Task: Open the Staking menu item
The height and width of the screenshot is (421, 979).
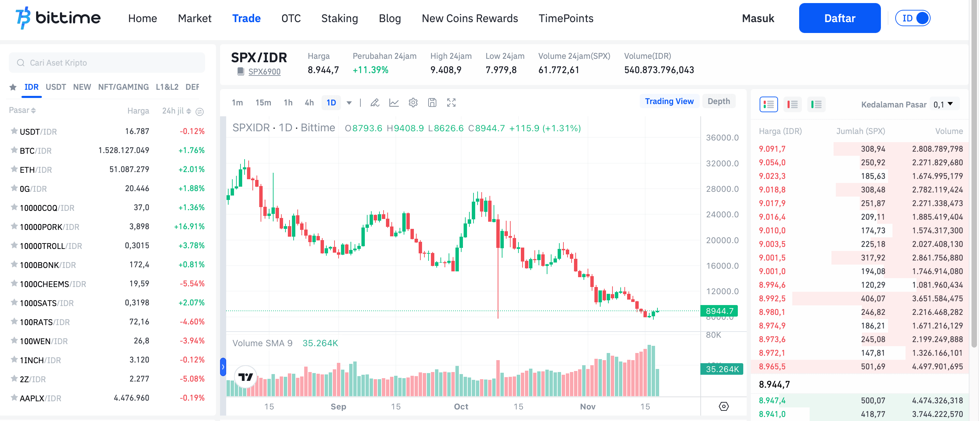Action: point(339,18)
